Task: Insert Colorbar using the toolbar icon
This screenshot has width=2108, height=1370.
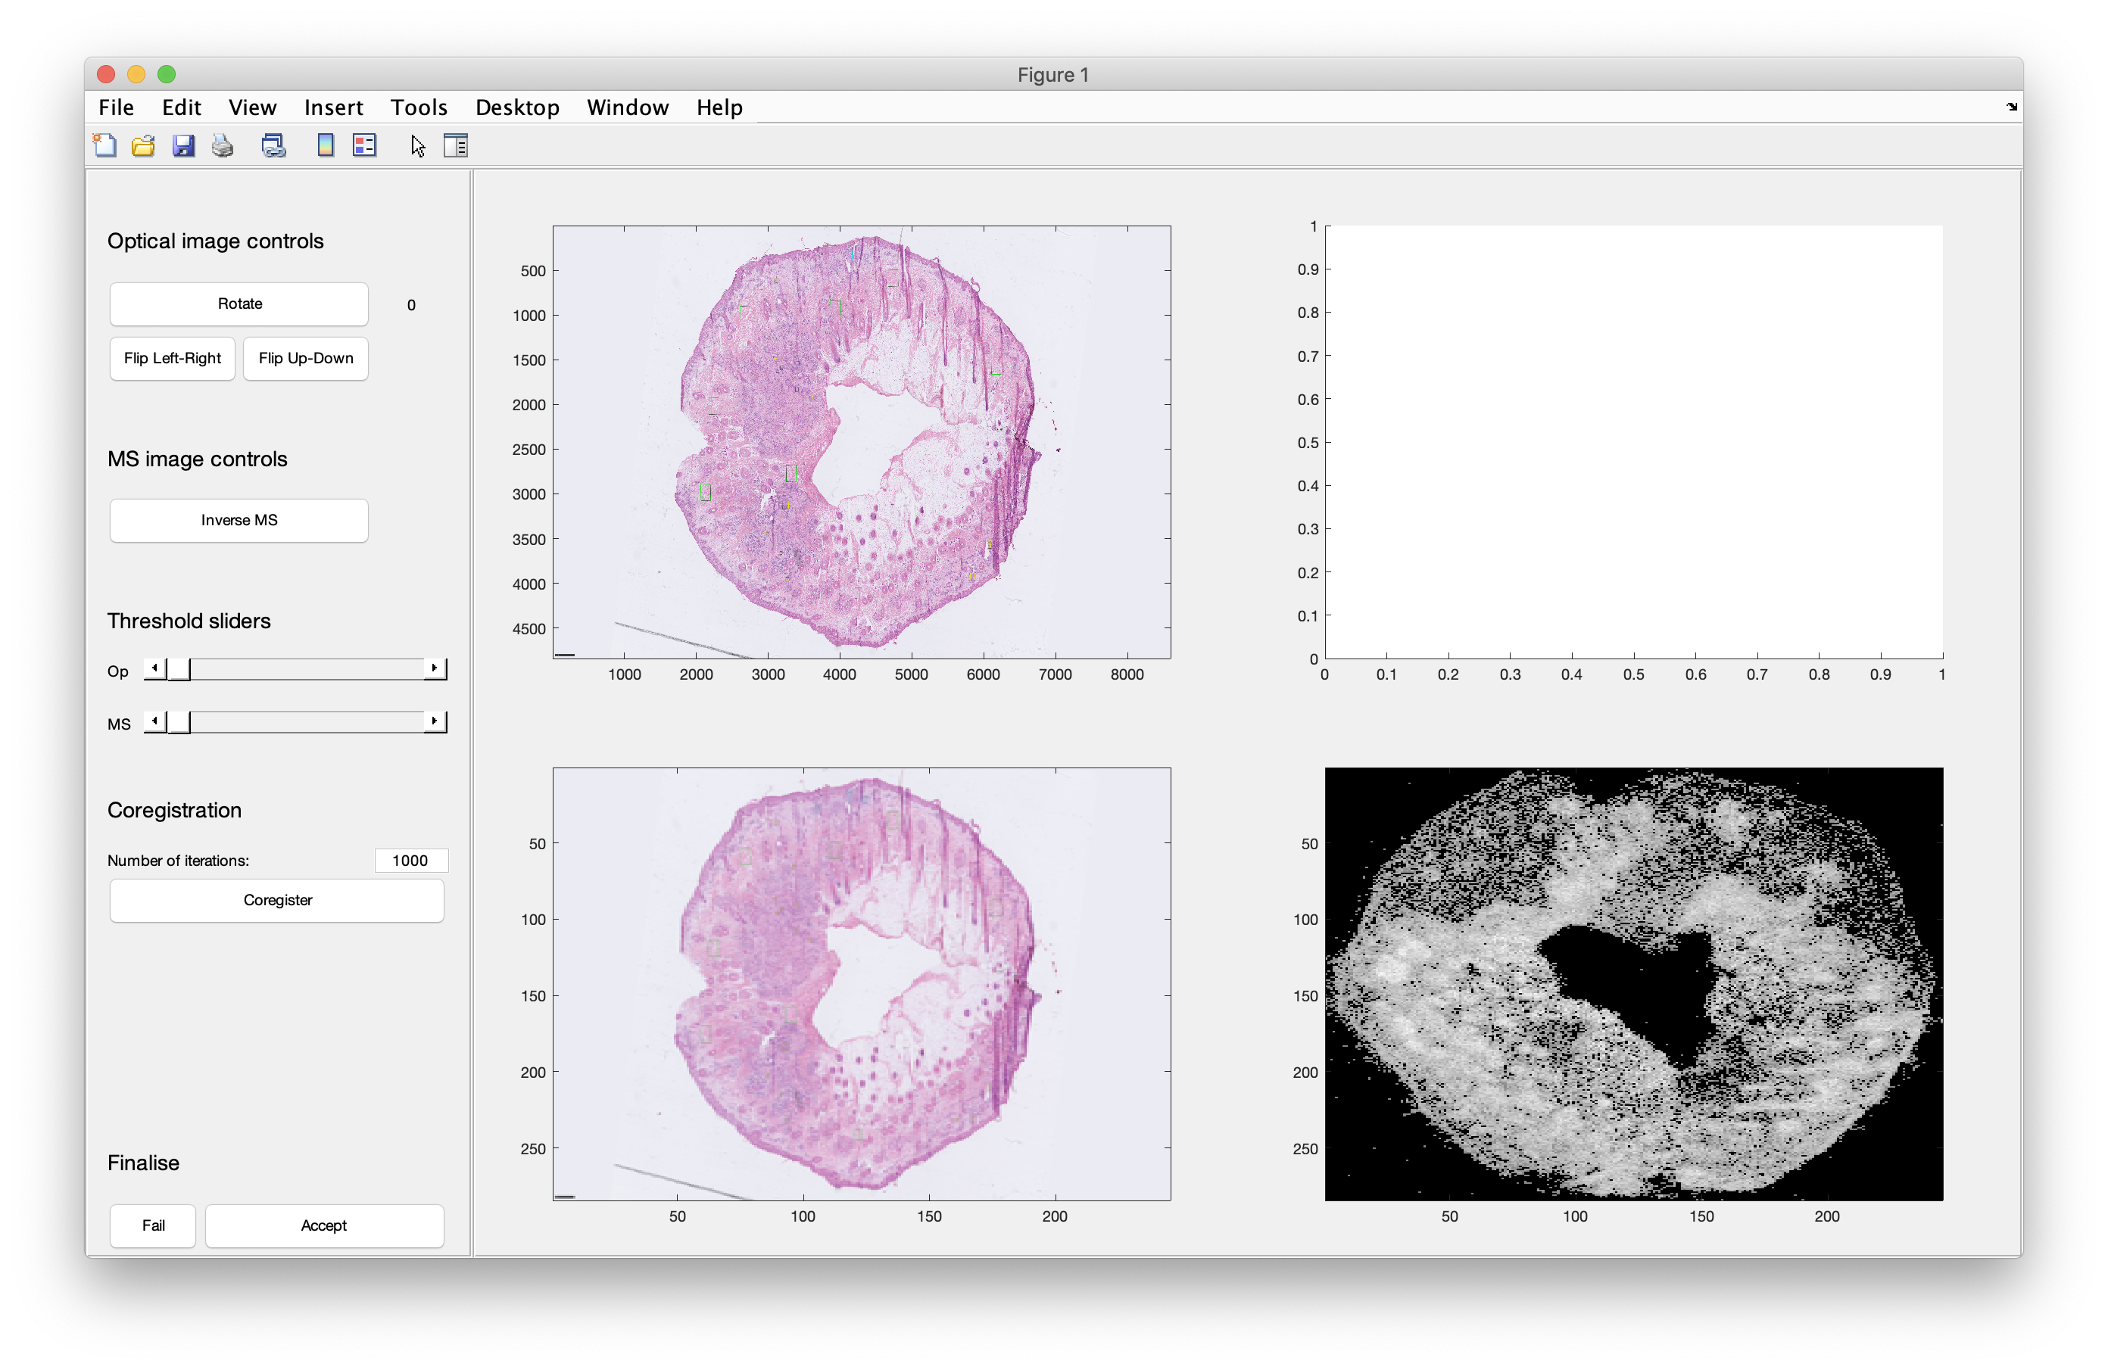Action: point(325,145)
